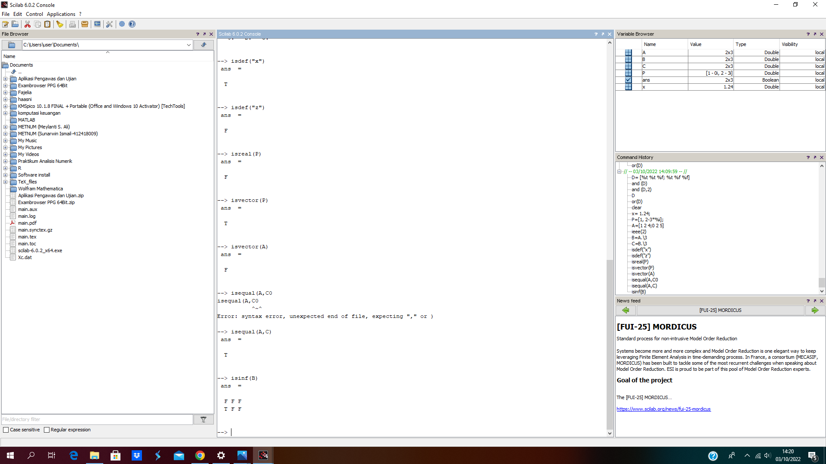826x464 pixels.
Task: Apply the file filter funnel button
Action: click(x=203, y=419)
